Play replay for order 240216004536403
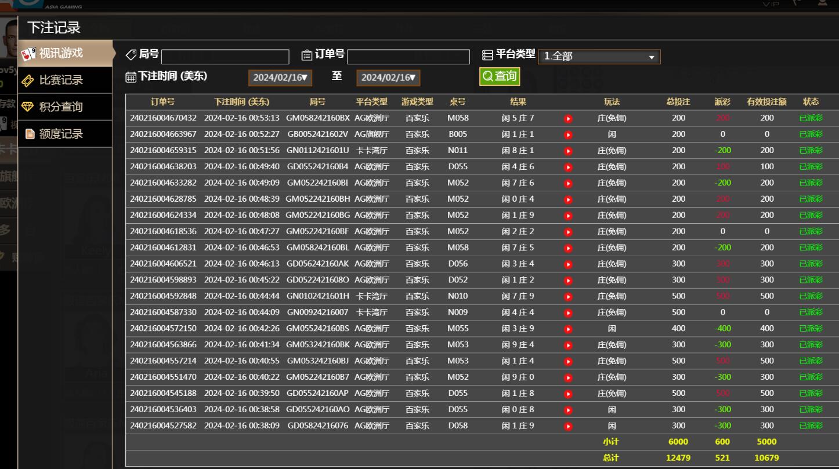The height and width of the screenshot is (469, 839). (x=568, y=410)
